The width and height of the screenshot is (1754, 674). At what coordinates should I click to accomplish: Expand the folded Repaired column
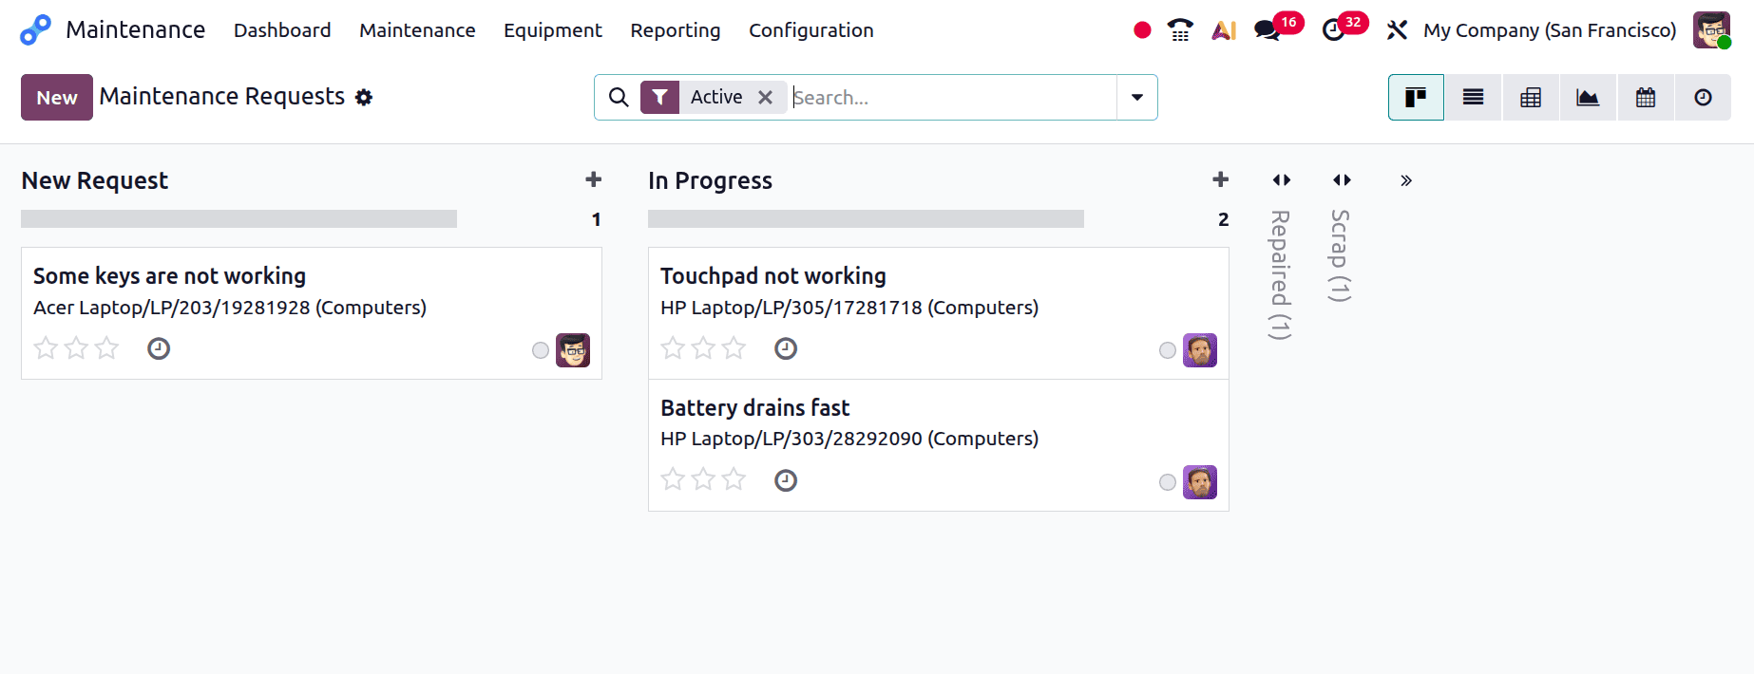(1282, 179)
